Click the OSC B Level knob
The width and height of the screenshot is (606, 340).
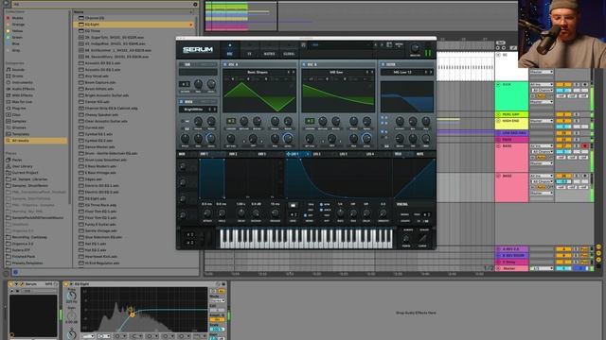[366, 139]
